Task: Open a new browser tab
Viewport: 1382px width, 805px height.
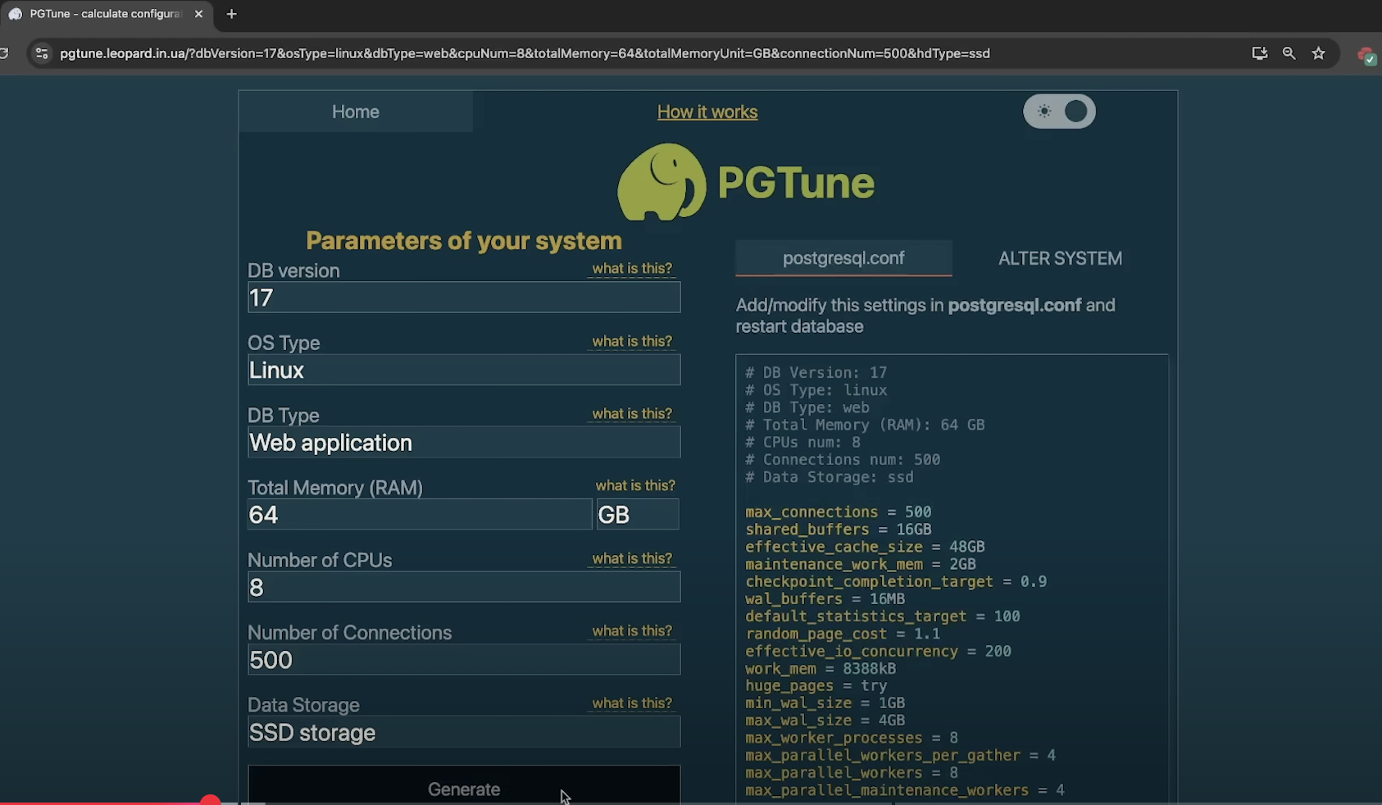Action: [232, 14]
